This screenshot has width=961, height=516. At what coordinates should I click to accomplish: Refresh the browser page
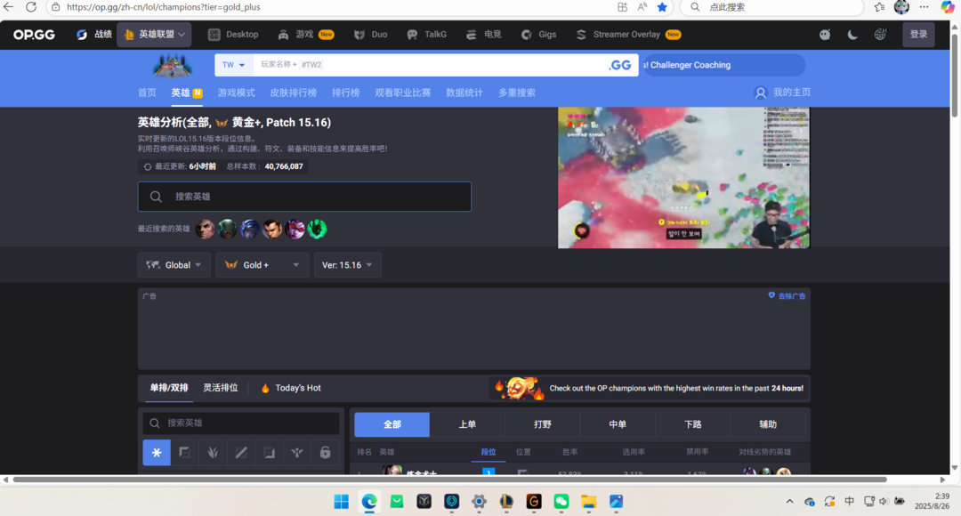tap(31, 7)
